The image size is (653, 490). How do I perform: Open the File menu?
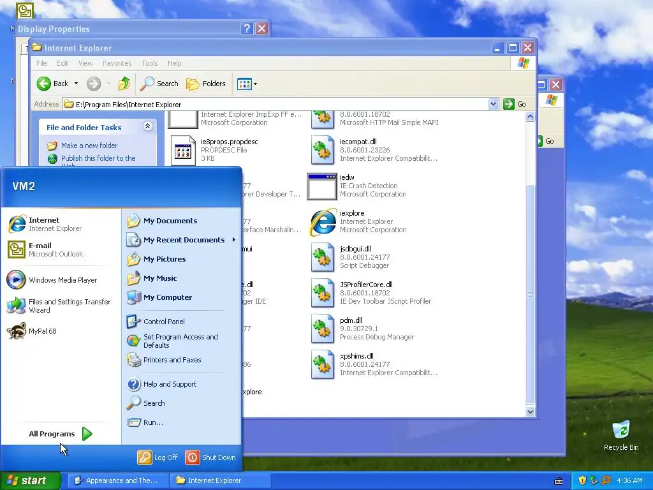click(41, 63)
